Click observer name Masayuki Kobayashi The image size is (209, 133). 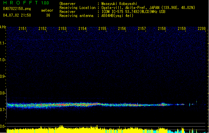pyautogui.click(x=119, y=4)
